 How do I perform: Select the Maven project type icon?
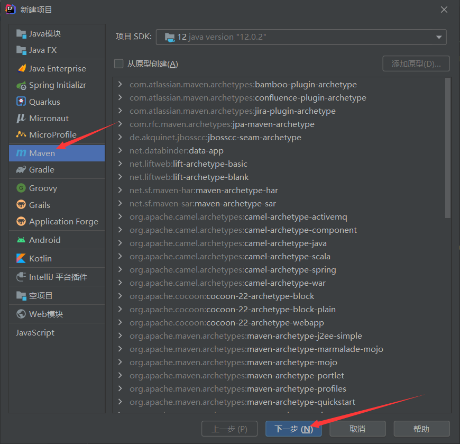click(20, 153)
